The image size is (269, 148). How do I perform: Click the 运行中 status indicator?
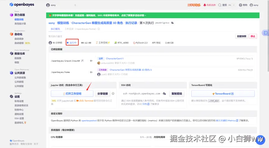(x=72, y=43)
